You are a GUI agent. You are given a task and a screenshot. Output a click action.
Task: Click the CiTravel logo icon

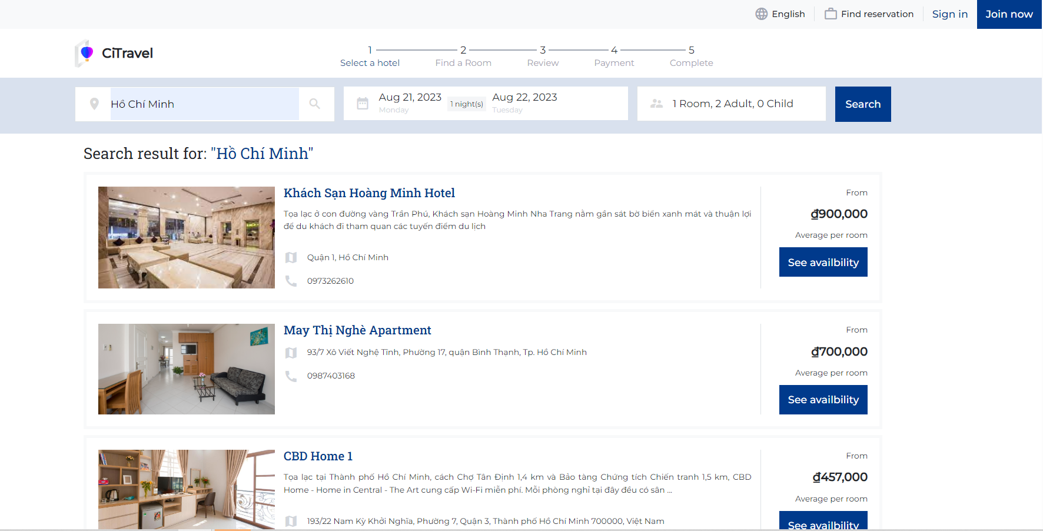85,53
